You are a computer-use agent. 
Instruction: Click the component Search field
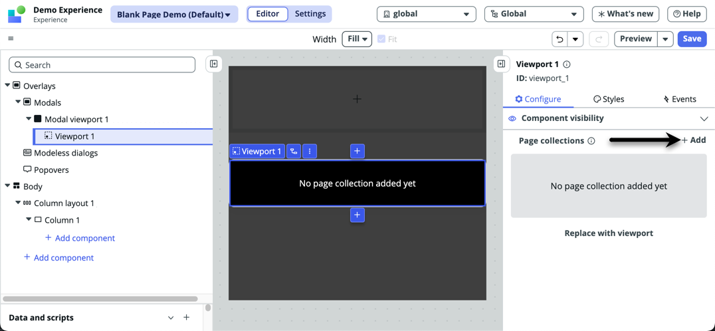102,64
